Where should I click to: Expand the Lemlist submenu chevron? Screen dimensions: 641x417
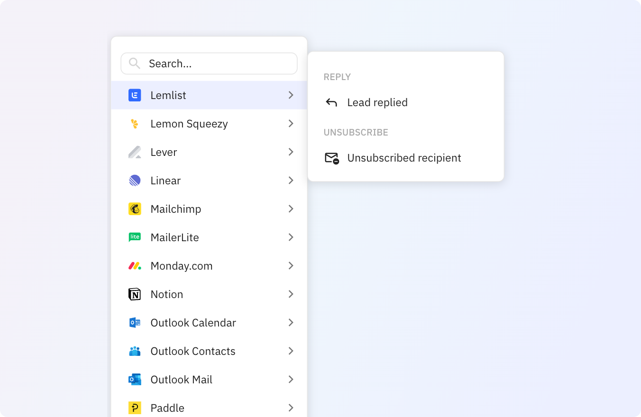[291, 95]
